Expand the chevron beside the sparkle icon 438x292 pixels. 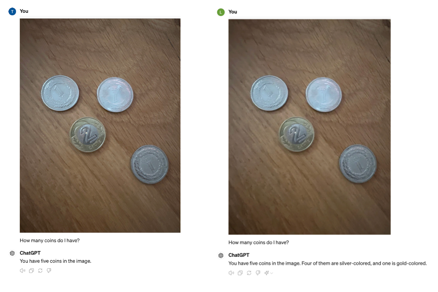click(x=272, y=273)
